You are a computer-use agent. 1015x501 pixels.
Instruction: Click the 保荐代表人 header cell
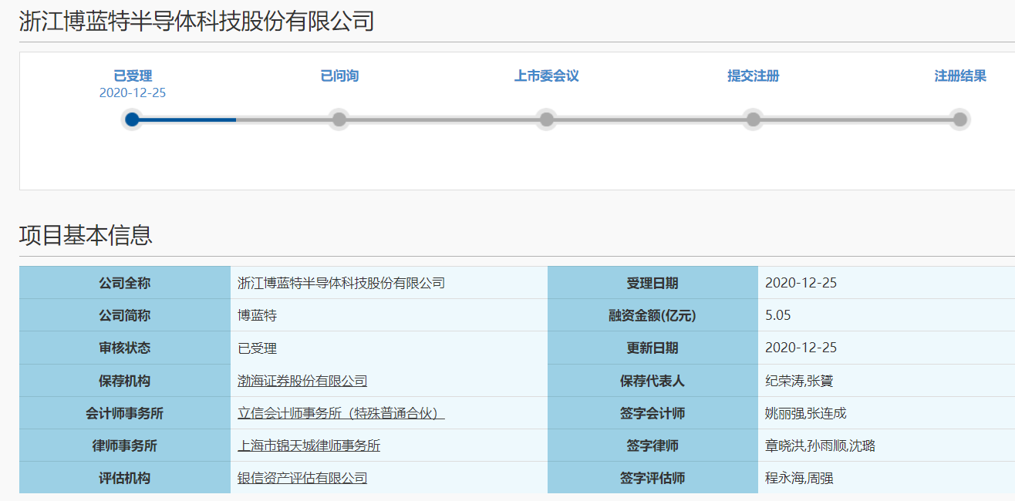(x=652, y=381)
